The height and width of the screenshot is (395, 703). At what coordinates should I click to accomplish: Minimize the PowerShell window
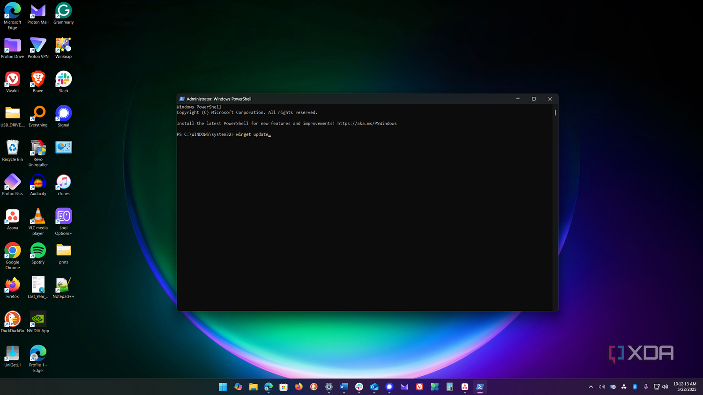518,99
